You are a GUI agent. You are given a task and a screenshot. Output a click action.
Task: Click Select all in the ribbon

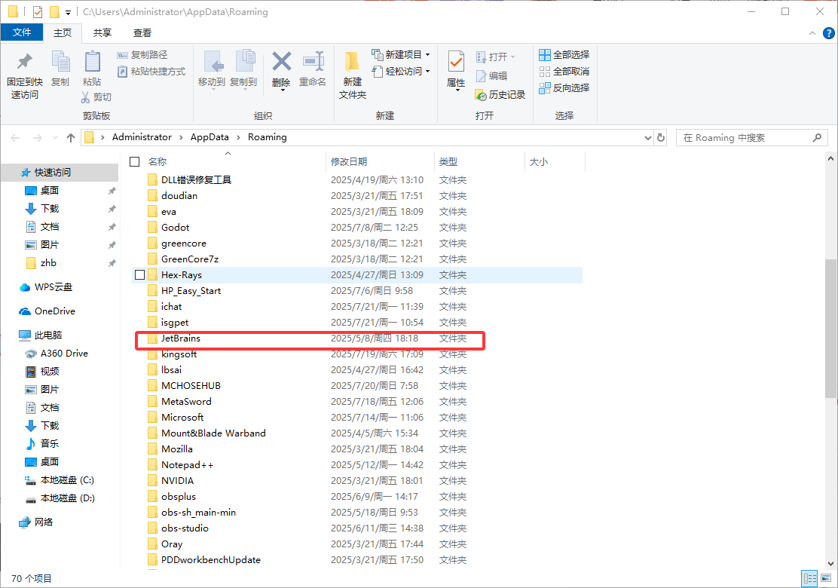pyautogui.click(x=564, y=54)
